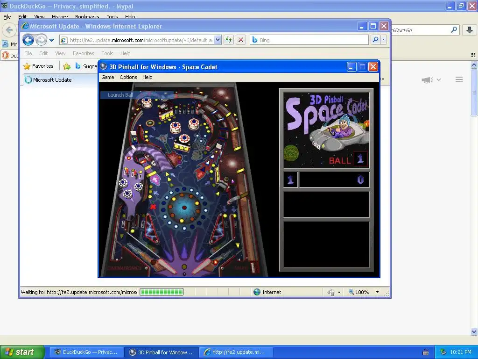Click Internet Explorer forward arrow button

tap(41, 40)
